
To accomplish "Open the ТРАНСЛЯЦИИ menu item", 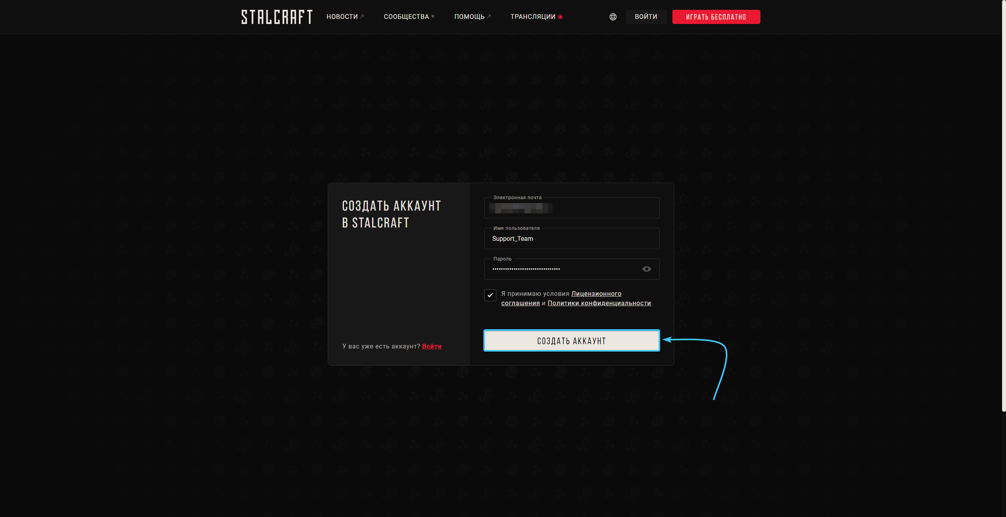I will (x=536, y=16).
